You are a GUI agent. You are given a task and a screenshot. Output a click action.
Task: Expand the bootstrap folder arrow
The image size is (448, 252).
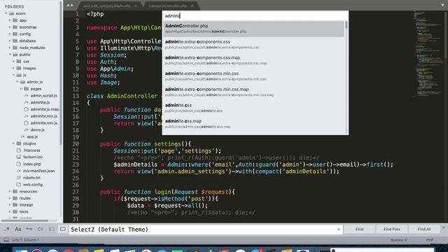(10, 27)
